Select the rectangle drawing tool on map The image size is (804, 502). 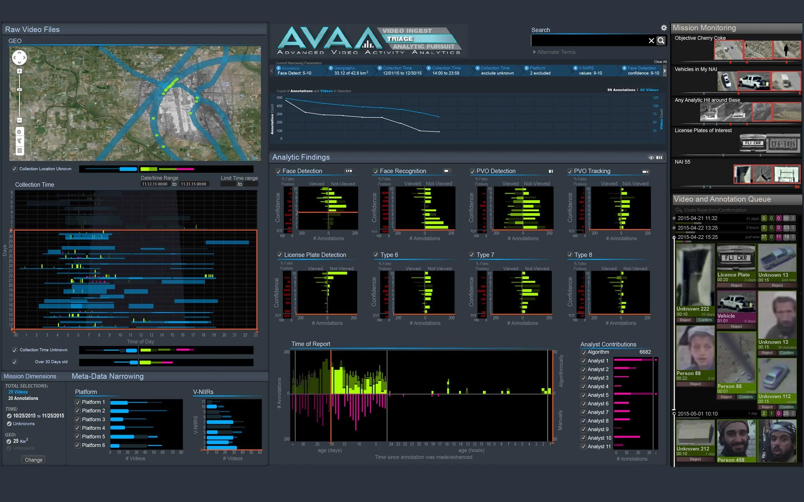pyautogui.click(x=19, y=151)
